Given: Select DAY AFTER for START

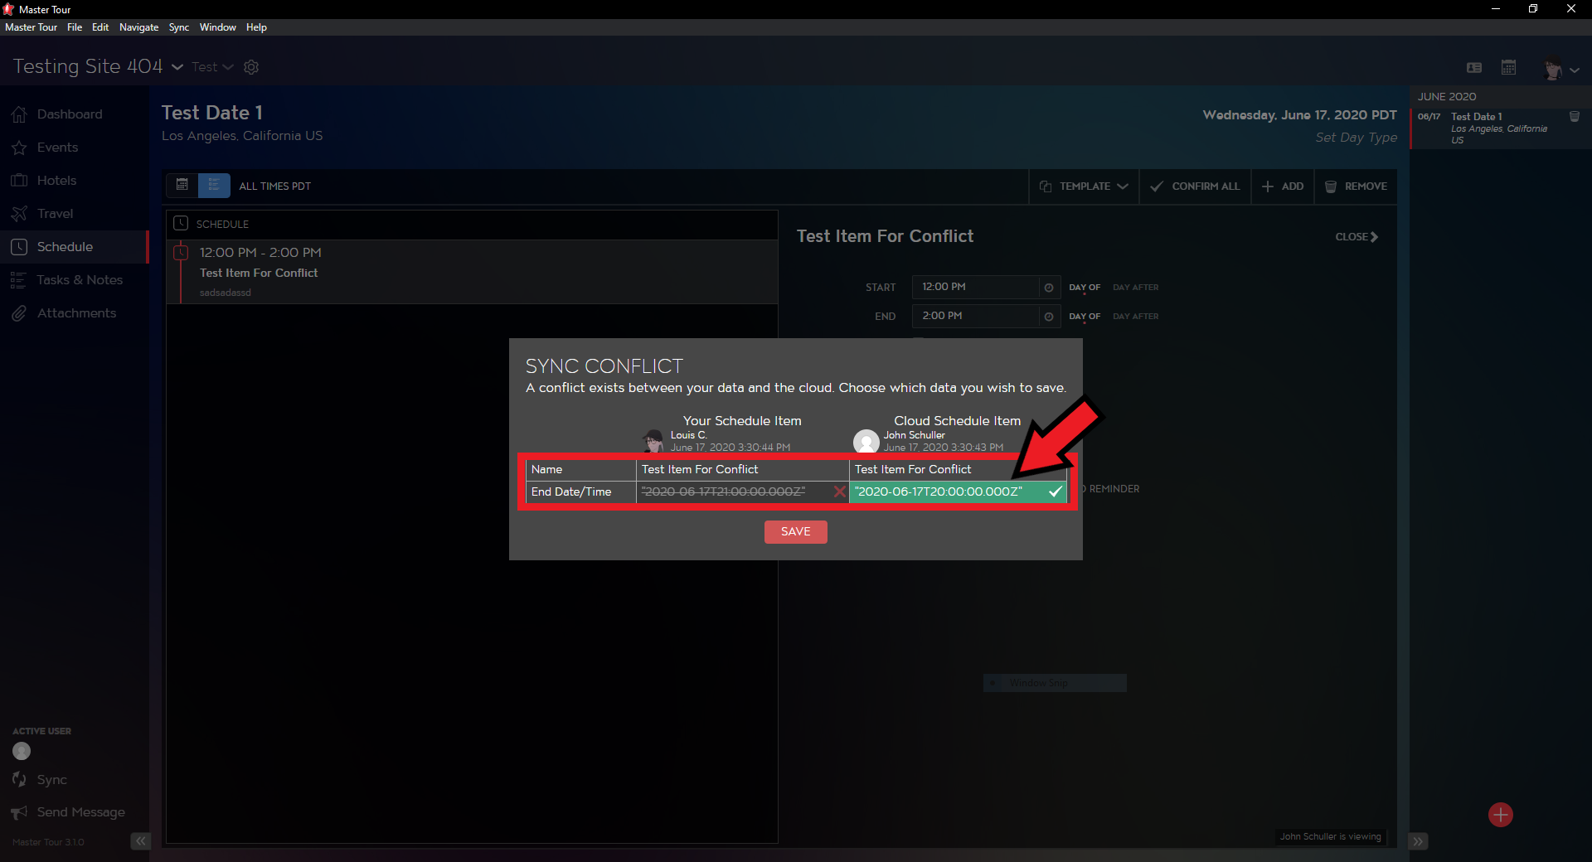Looking at the screenshot, I should (x=1136, y=288).
